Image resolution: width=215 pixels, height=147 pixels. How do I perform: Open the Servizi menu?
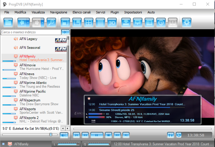click(101, 12)
